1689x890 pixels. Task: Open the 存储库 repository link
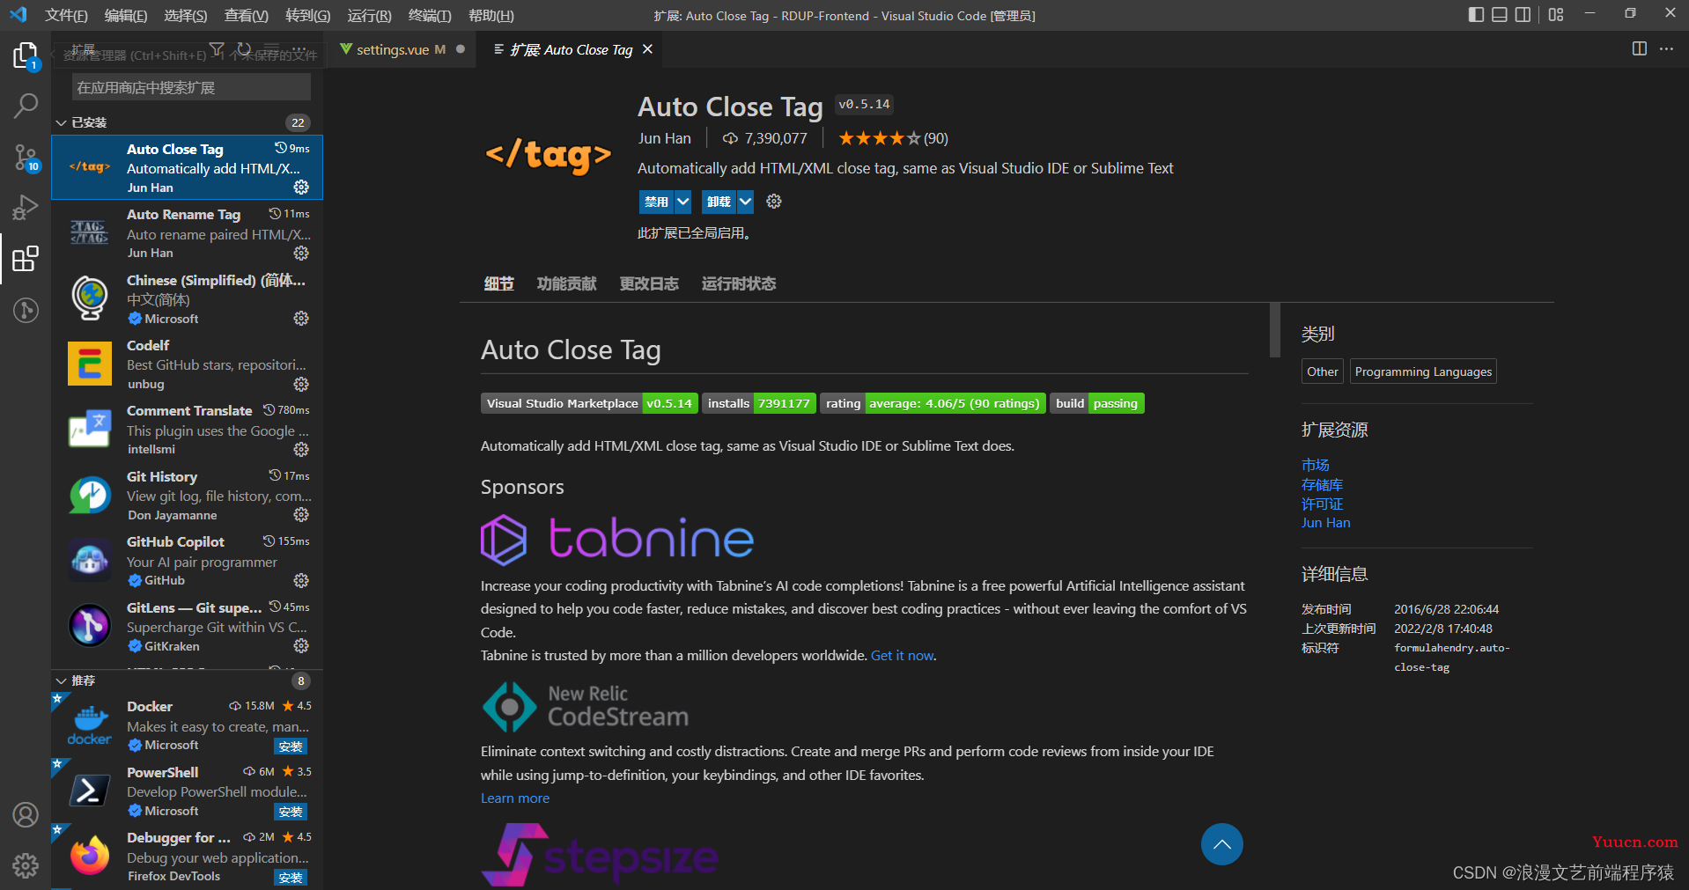click(x=1323, y=485)
